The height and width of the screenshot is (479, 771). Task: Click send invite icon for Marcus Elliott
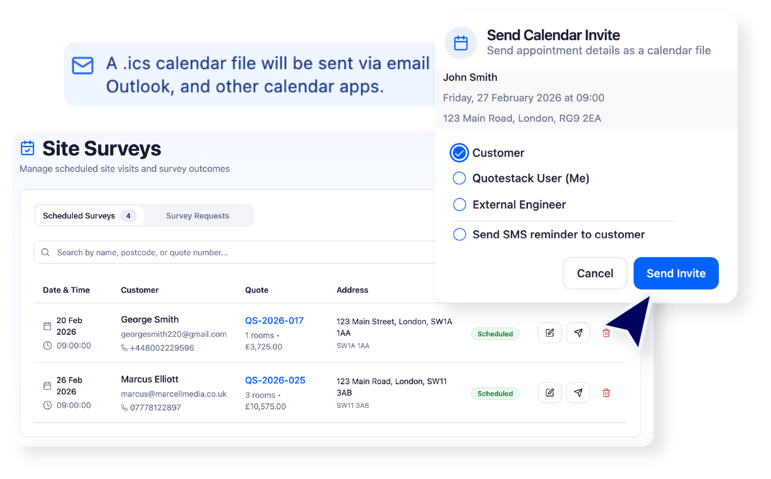(x=578, y=393)
